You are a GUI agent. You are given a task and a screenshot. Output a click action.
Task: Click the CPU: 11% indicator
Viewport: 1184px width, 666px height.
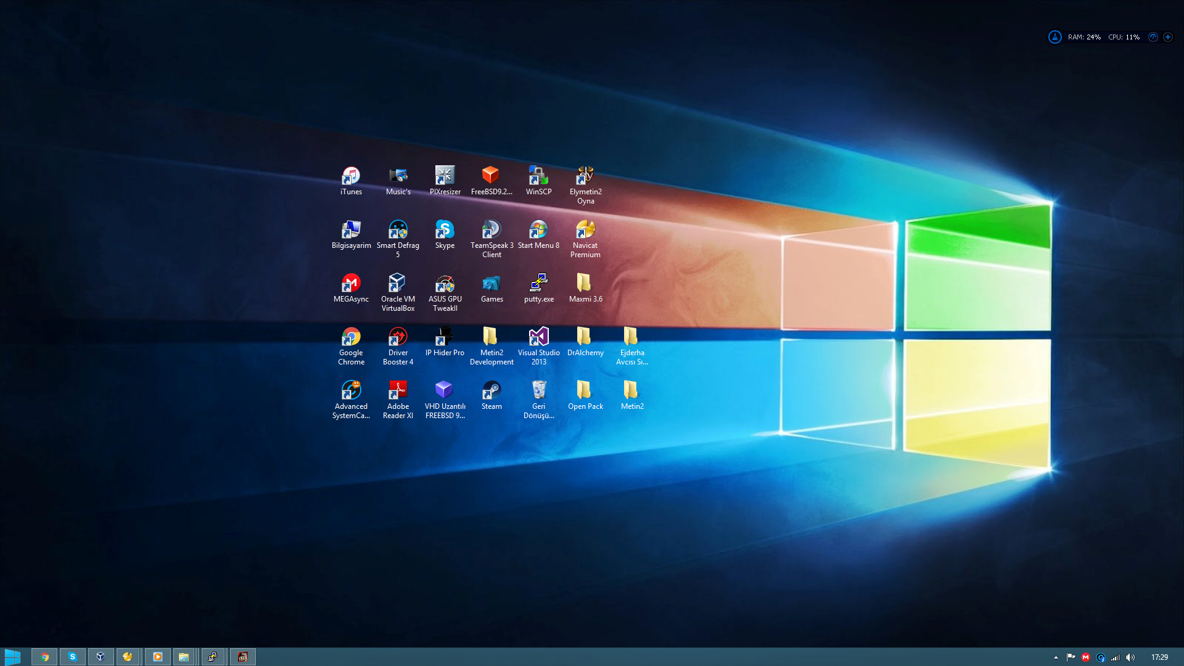pos(1124,37)
